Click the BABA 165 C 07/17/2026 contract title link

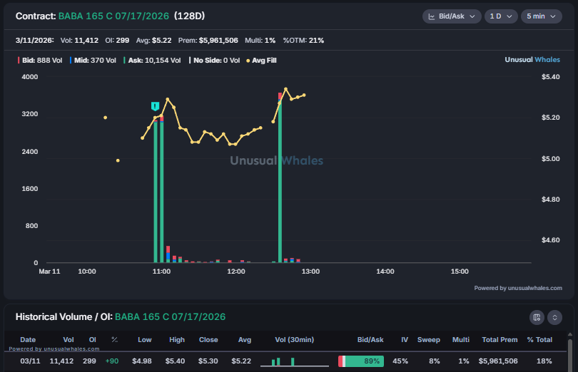(x=113, y=16)
